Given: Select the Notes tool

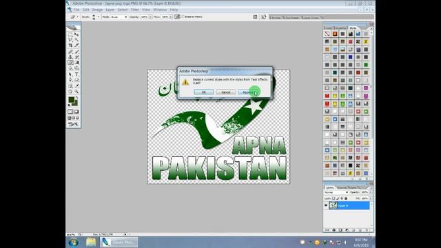Looking at the screenshot, I should tap(70, 86).
